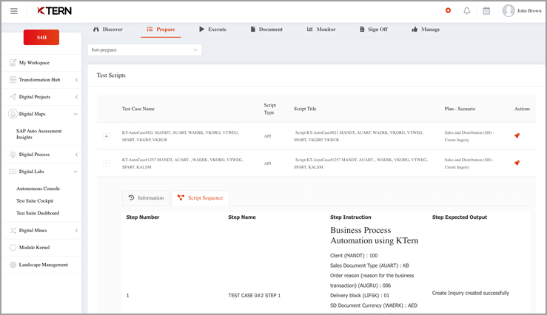
Task: Open the Discover tab
Action: [108, 30]
